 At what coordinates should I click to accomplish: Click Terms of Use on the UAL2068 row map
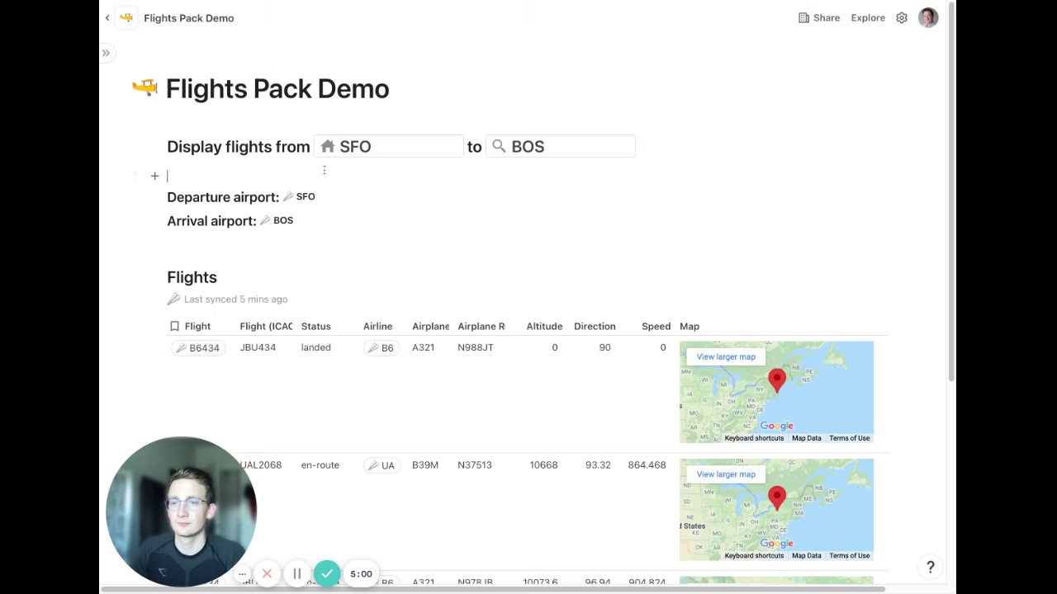click(x=850, y=555)
